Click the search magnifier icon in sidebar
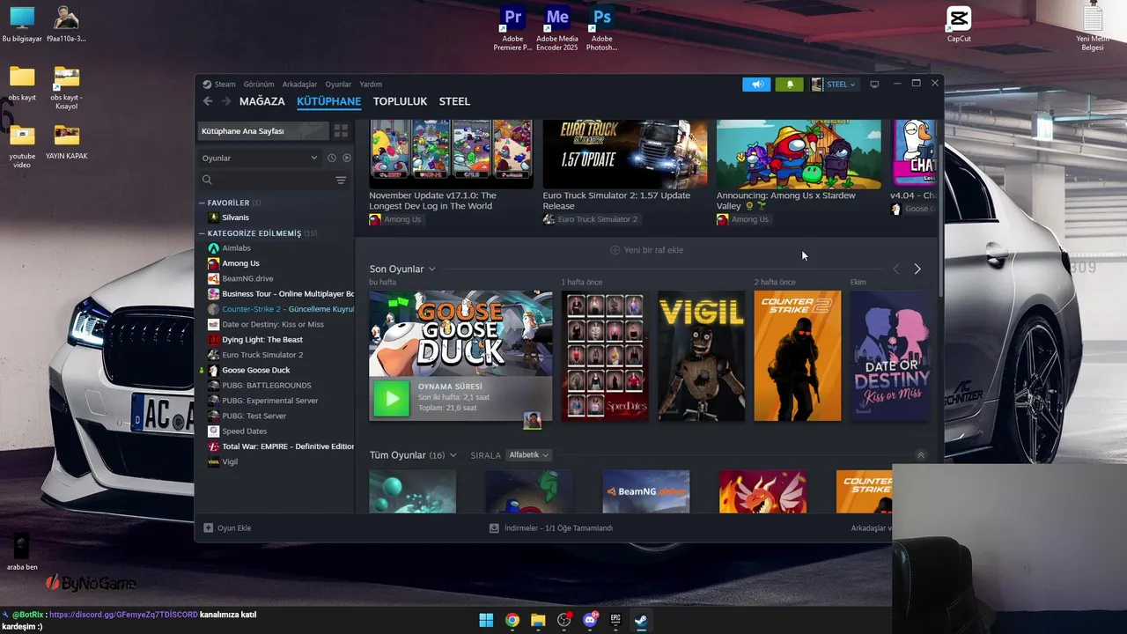 207,180
